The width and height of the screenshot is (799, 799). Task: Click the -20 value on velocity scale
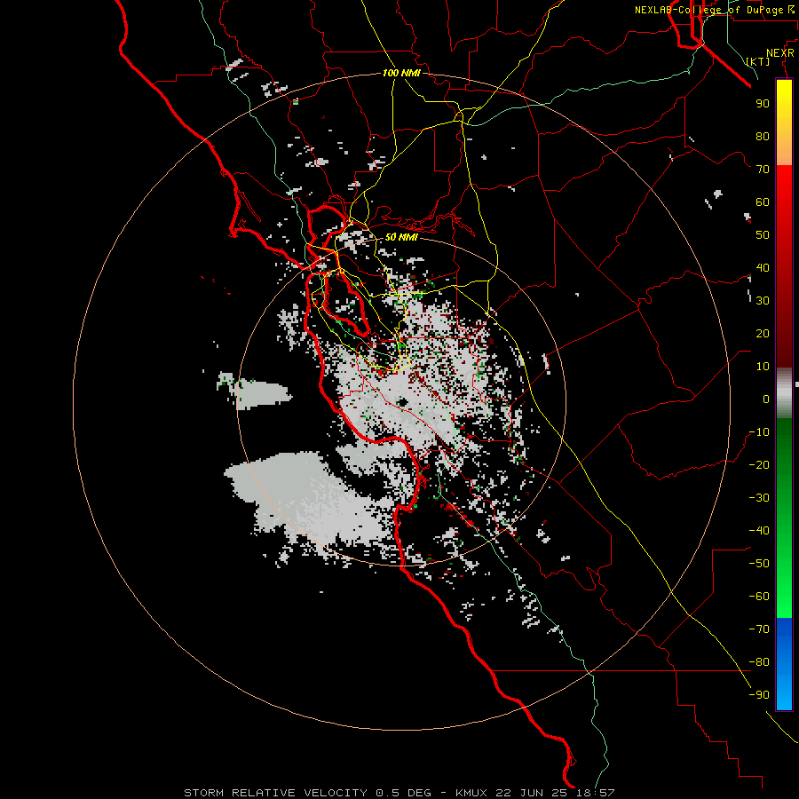tap(759, 464)
